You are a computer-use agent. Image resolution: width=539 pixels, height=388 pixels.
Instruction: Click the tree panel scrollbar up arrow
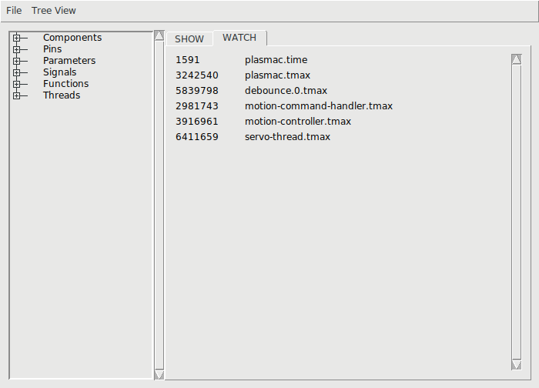(159, 35)
